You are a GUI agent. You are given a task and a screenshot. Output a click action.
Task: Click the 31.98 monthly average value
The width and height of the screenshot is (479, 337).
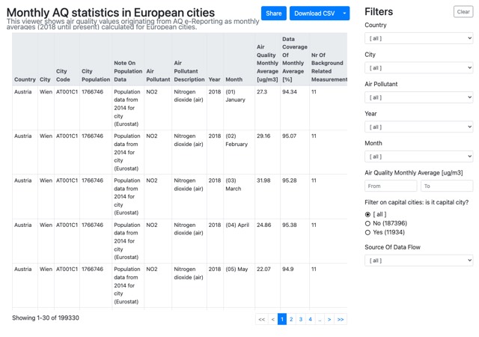263,180
